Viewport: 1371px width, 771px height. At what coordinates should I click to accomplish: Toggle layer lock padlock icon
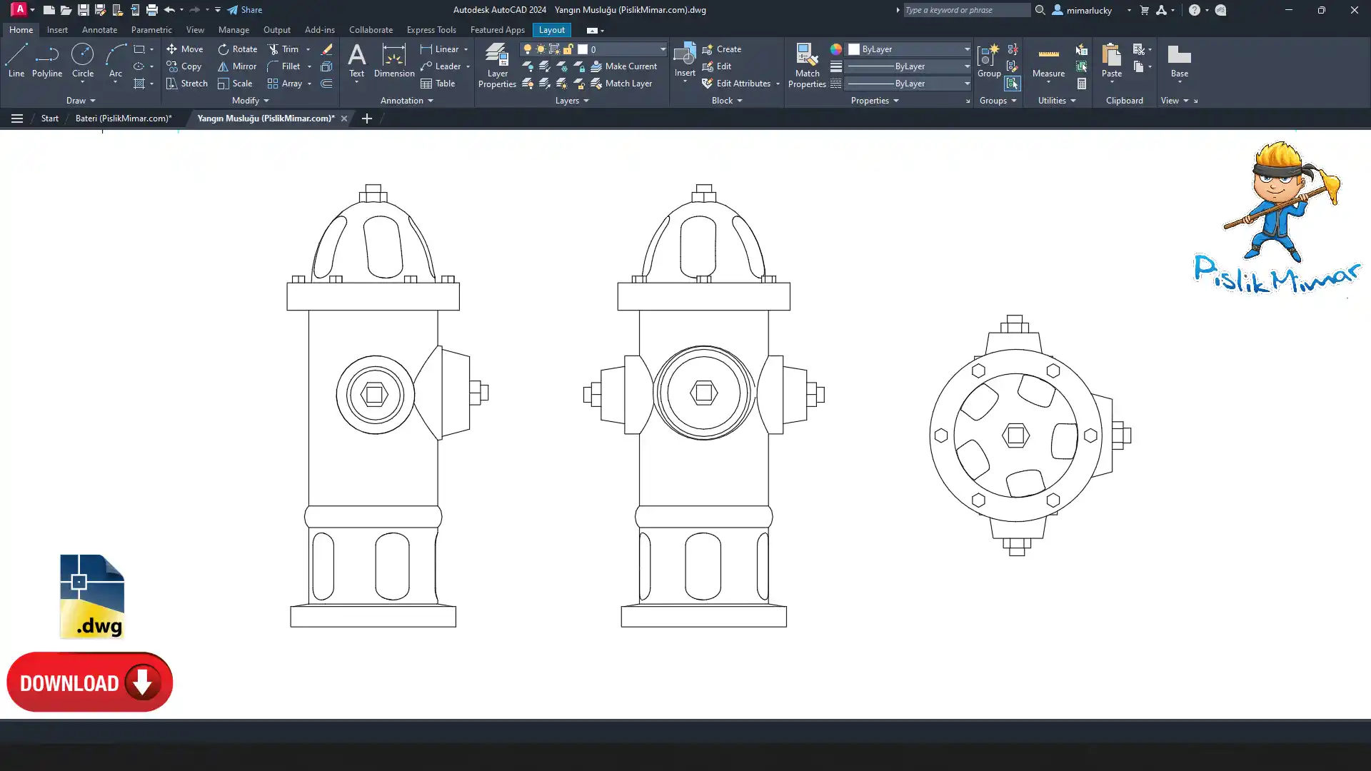pos(568,49)
